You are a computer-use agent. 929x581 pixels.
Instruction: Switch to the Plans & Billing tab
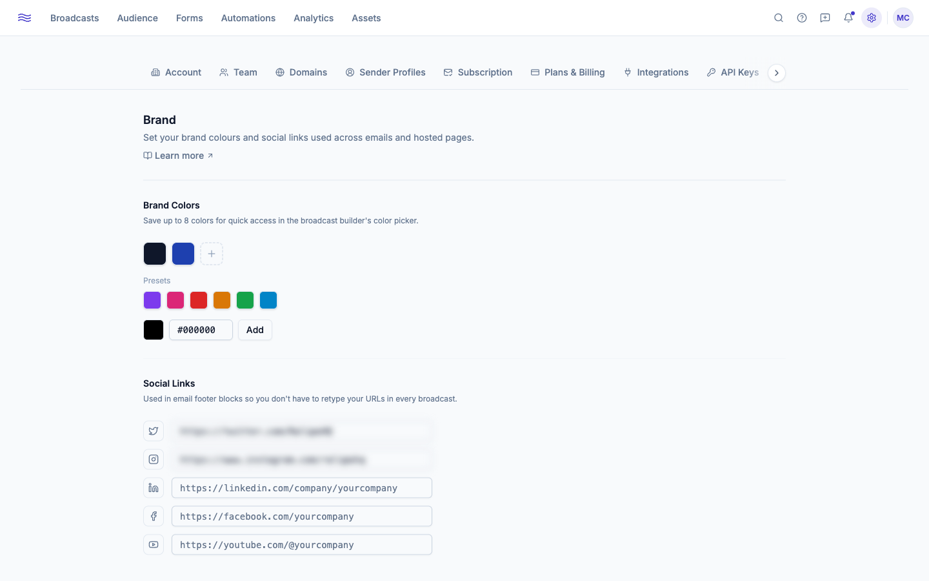pyautogui.click(x=568, y=72)
